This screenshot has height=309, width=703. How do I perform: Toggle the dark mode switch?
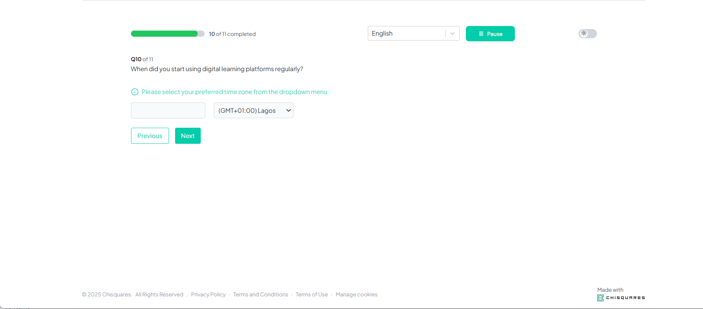pos(587,34)
